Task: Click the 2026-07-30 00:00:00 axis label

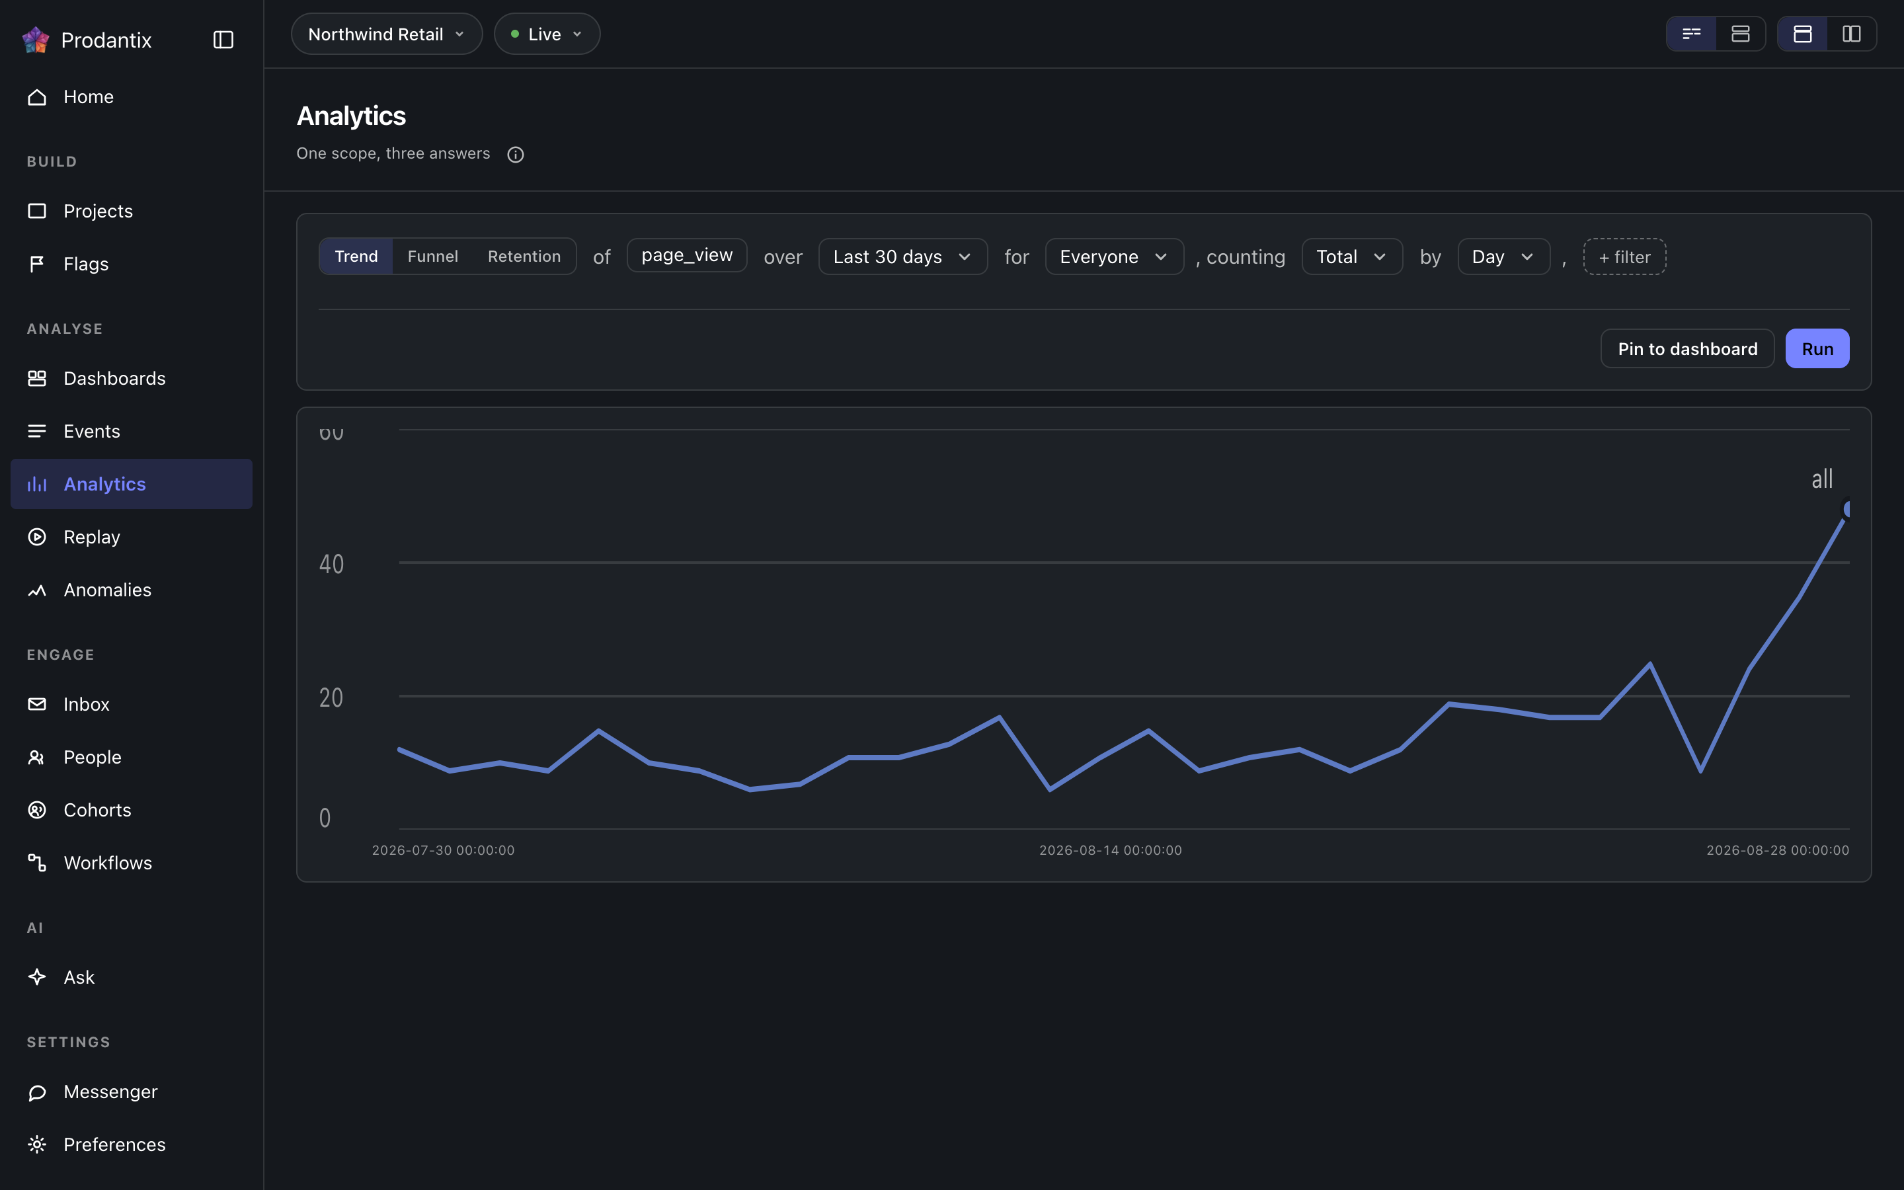Action: pyautogui.click(x=443, y=850)
